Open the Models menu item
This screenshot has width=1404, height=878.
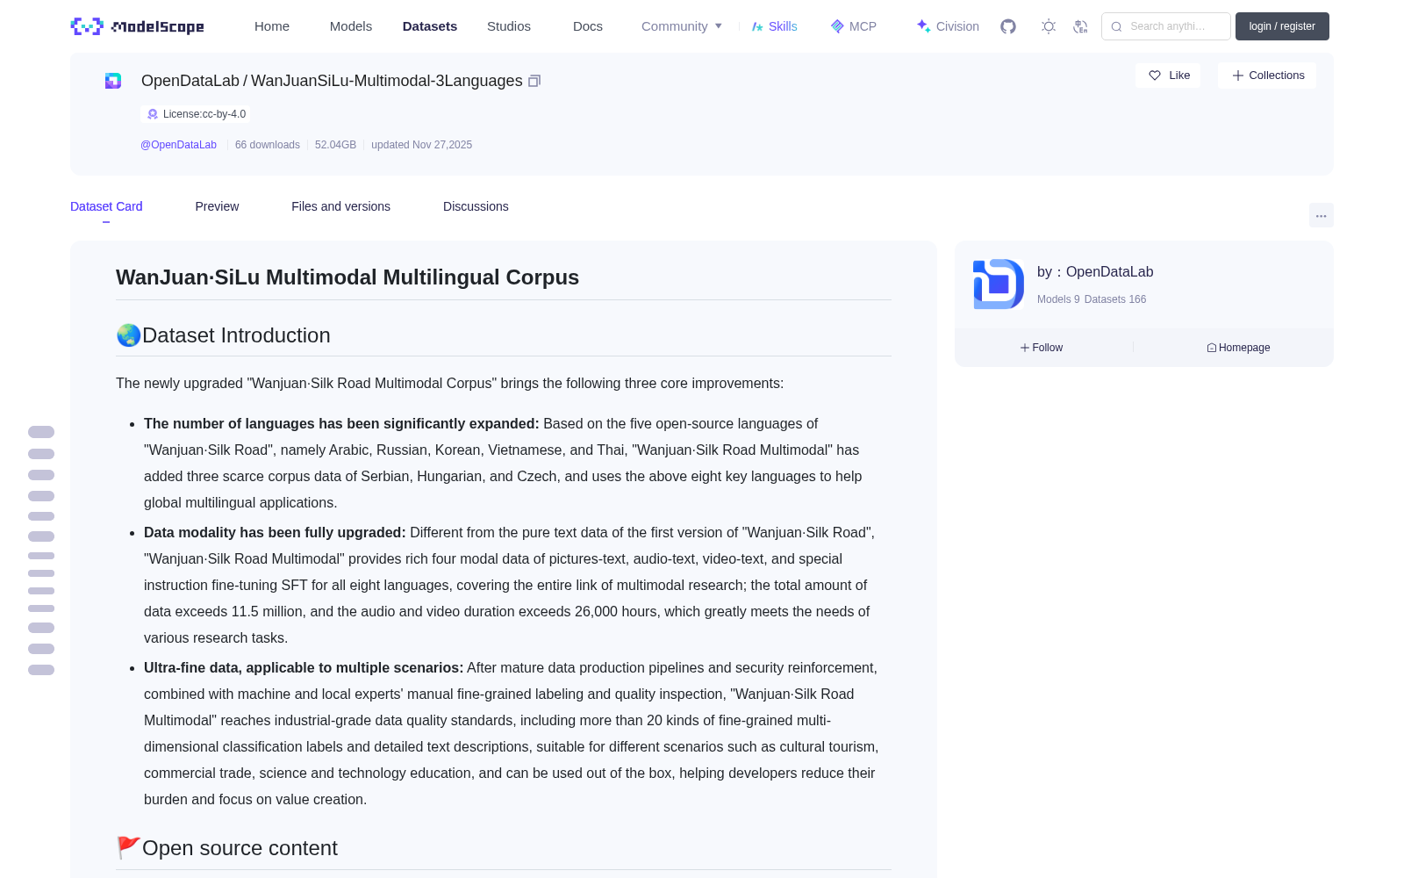click(351, 26)
